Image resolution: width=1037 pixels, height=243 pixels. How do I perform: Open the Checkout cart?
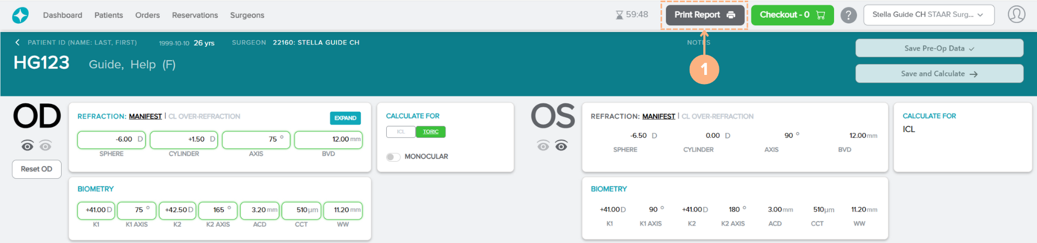(x=792, y=15)
